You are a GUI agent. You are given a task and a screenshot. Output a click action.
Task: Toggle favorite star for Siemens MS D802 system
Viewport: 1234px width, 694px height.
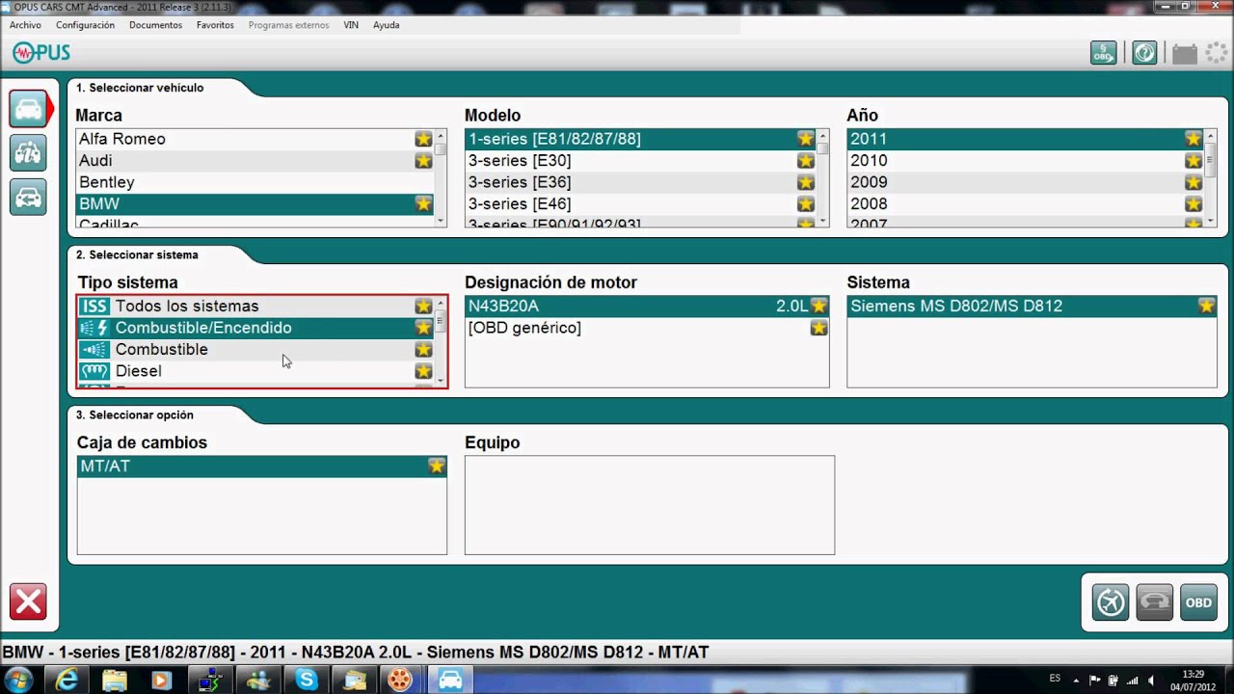tap(1206, 306)
